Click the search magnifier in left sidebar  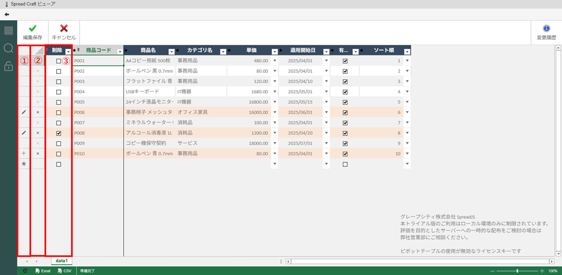tap(9, 49)
